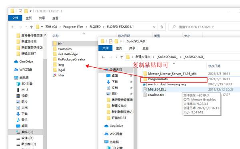
Task: Open Mentor_License_Server_11.16_x64 folder
Action: 172,74
